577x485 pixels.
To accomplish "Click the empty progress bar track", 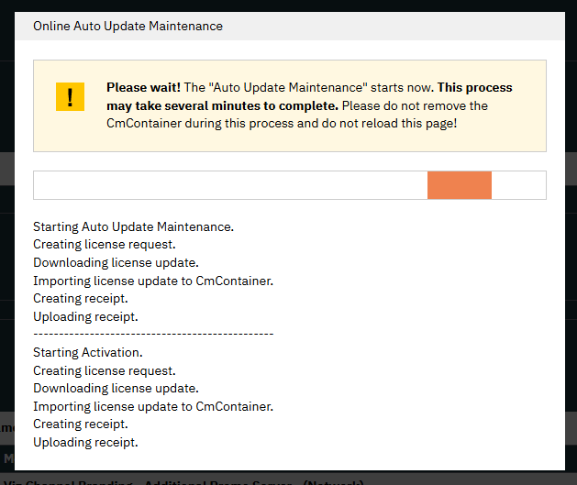I will coord(229,185).
